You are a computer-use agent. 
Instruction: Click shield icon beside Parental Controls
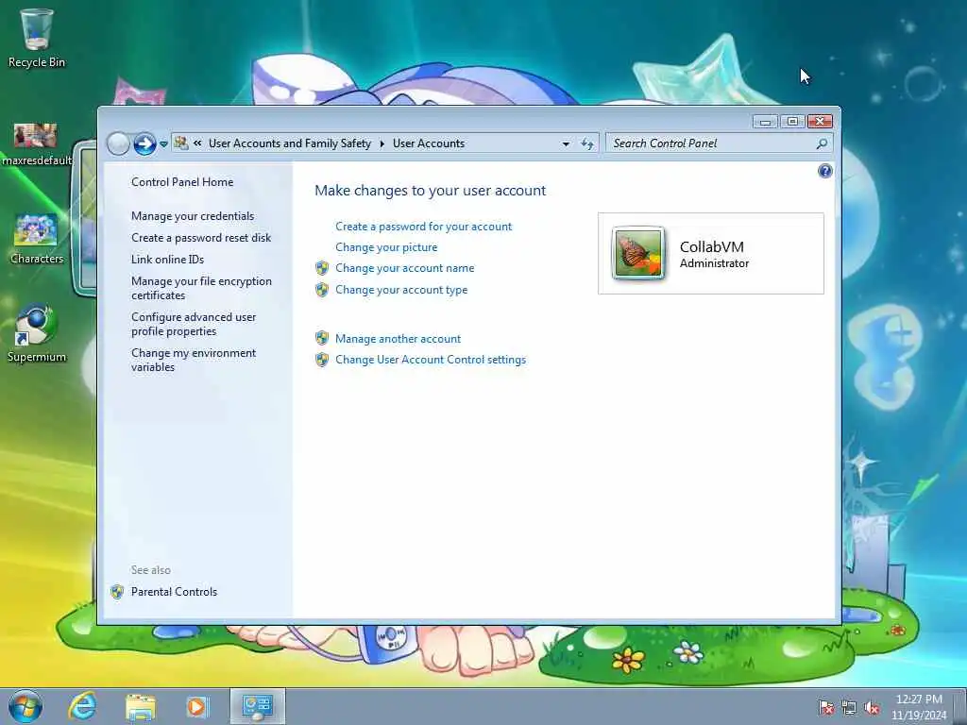[117, 592]
